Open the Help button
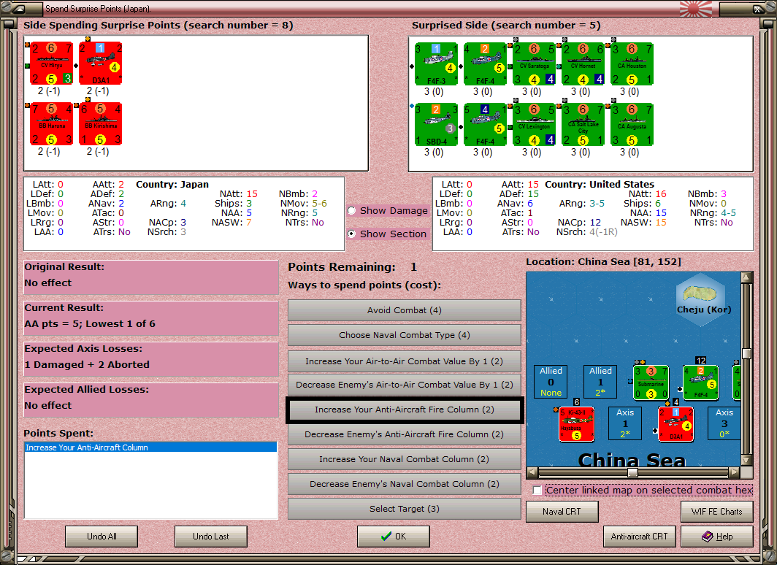Screen dimensions: 777x565 (x=716, y=537)
